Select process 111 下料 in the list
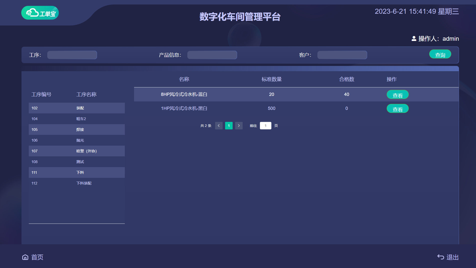This screenshot has width=476, height=268. point(77,172)
